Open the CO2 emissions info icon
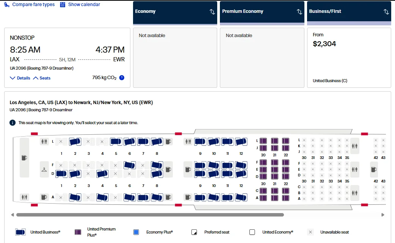Screen dimensions: 395x243 [122, 78]
